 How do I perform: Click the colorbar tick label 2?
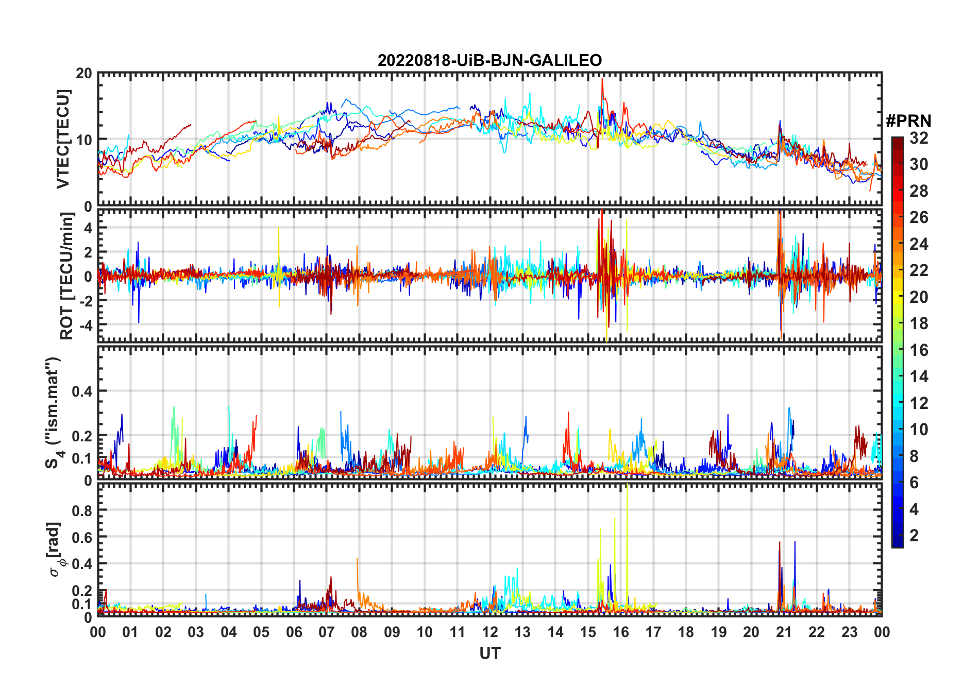point(914,536)
